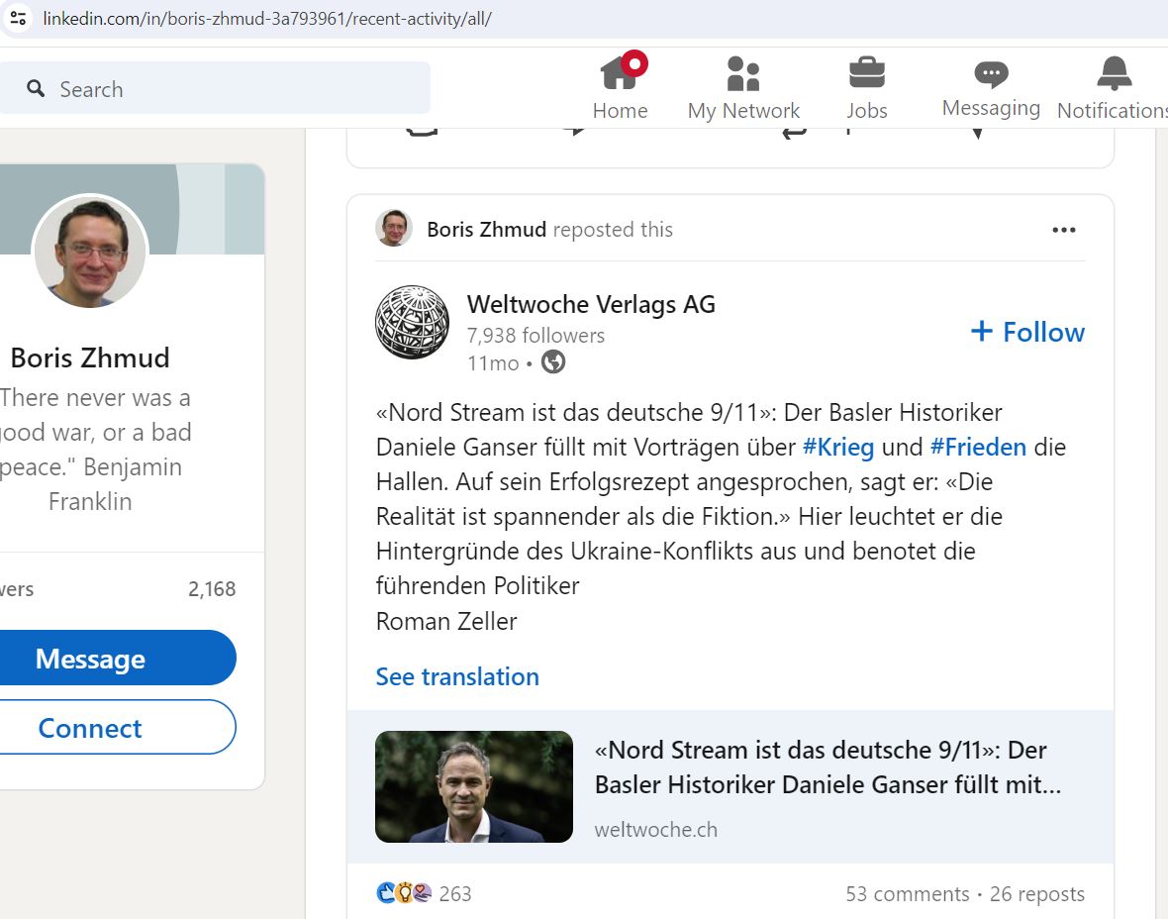Open the post's three-dot options menu

(x=1064, y=230)
